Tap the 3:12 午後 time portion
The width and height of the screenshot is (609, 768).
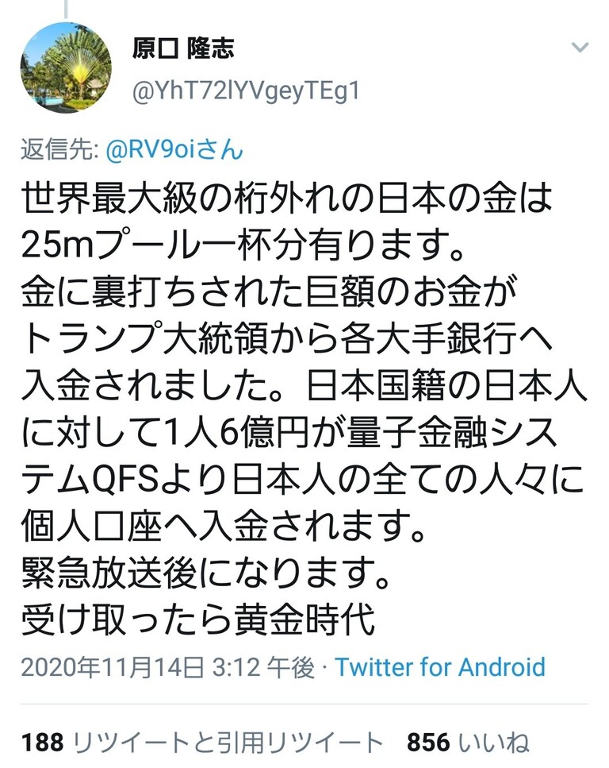(x=262, y=667)
